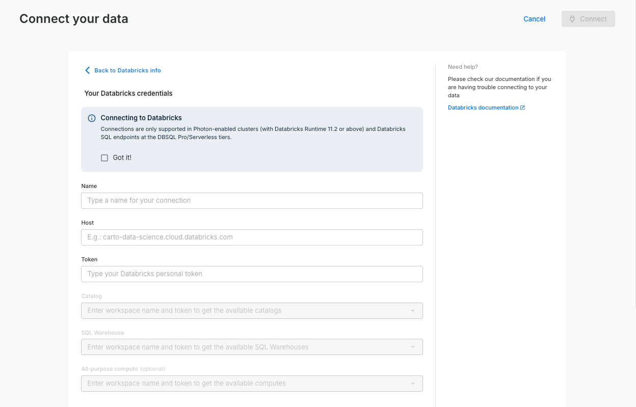Open the Catalog selection field

pos(245,311)
